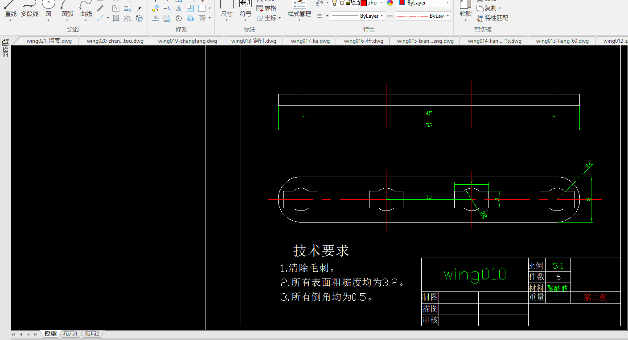Click the 粘贴 paste button
The image size is (628, 340).
466,9
